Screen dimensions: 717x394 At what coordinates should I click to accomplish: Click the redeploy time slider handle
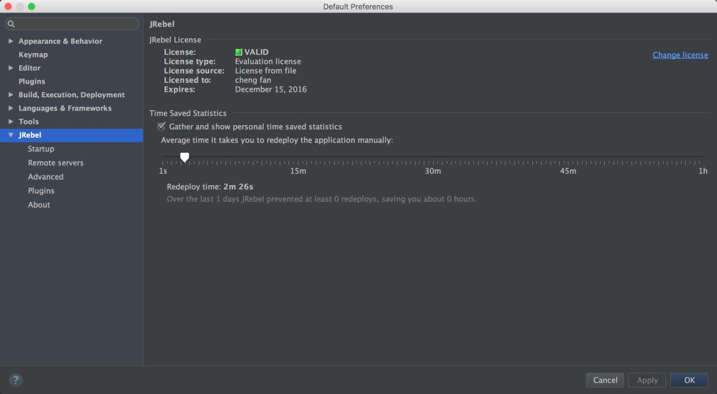click(185, 157)
